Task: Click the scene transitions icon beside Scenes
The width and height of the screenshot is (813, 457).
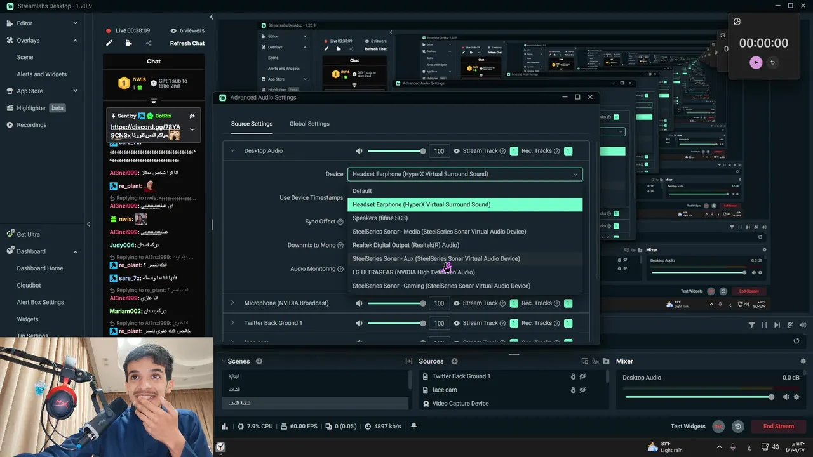Action: click(409, 361)
